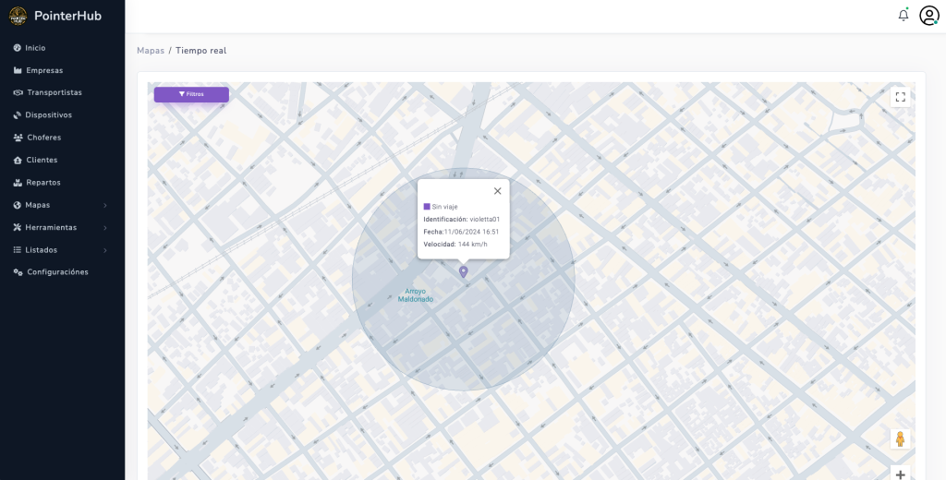The image size is (946, 480).
Task: Click the purple vehicle location marker
Action: (x=463, y=271)
